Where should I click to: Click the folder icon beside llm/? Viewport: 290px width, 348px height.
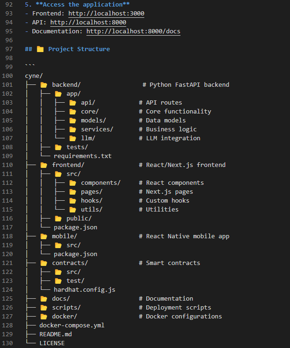click(73, 138)
